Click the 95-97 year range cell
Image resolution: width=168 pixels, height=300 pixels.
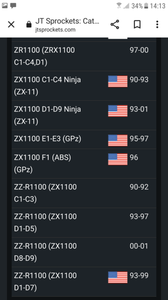[x=139, y=139]
